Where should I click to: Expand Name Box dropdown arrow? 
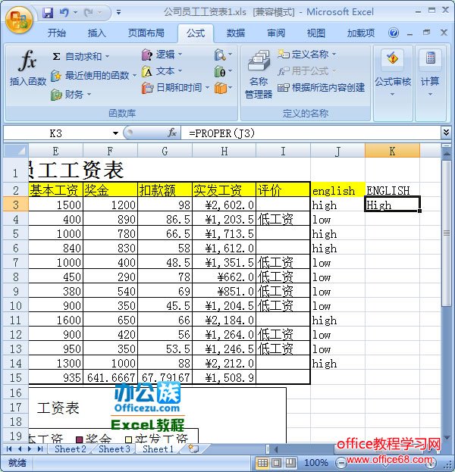point(115,133)
